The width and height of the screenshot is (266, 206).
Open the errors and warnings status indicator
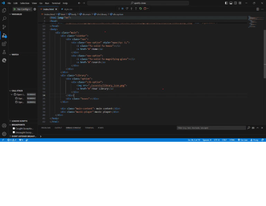click(x=12, y=140)
